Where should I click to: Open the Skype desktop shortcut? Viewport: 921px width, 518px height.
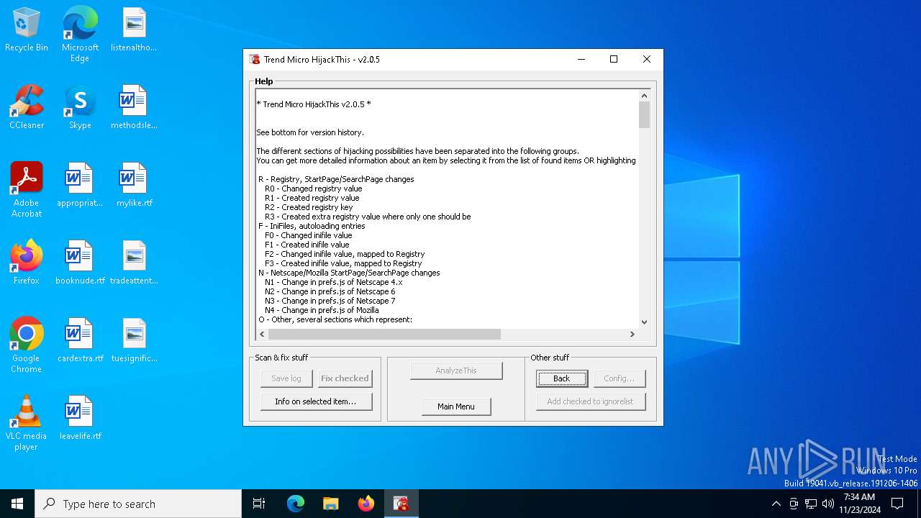[x=80, y=108]
